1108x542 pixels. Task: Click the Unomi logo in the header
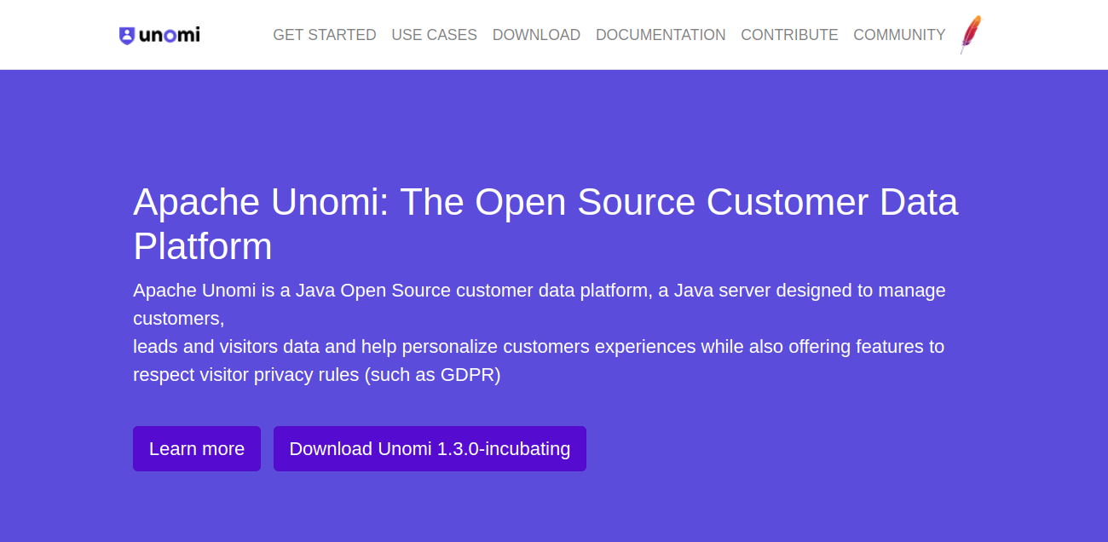159,35
